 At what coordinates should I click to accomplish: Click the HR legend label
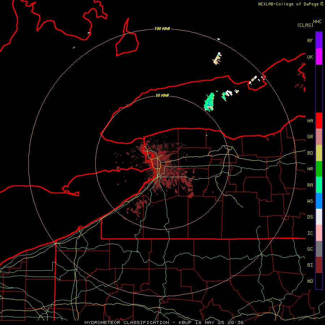pyautogui.click(x=310, y=169)
